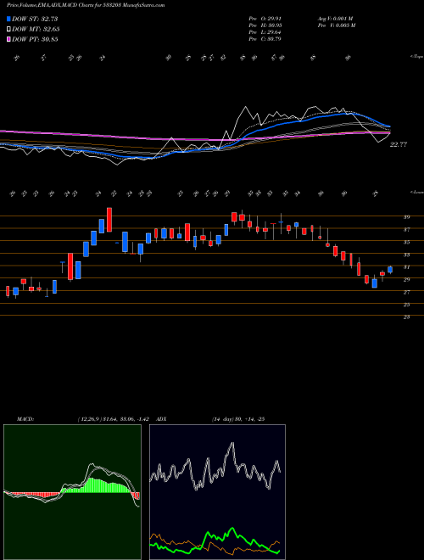Click the 'Pre H: 30.95' high value

pyautogui.click(x=265, y=25)
